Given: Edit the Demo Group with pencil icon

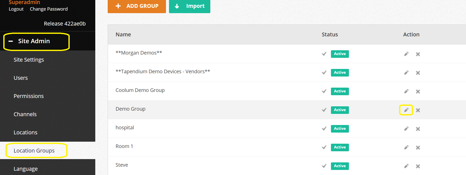Looking at the screenshot, I should coord(406,110).
